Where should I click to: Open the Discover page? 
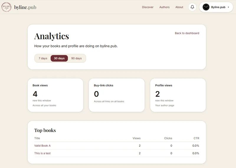tap(148, 7)
